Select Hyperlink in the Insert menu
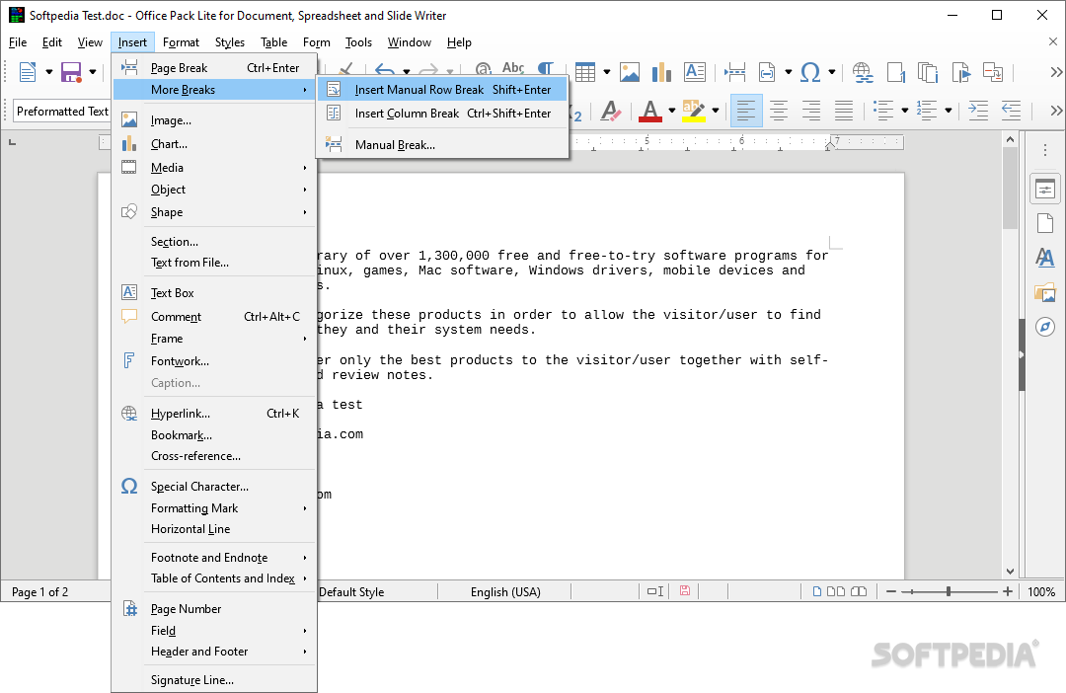Viewport: 1066px width, 693px height. (214, 414)
